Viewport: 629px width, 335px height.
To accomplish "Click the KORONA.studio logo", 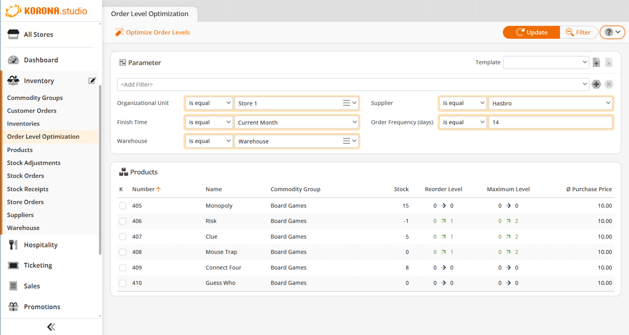I will [x=46, y=11].
